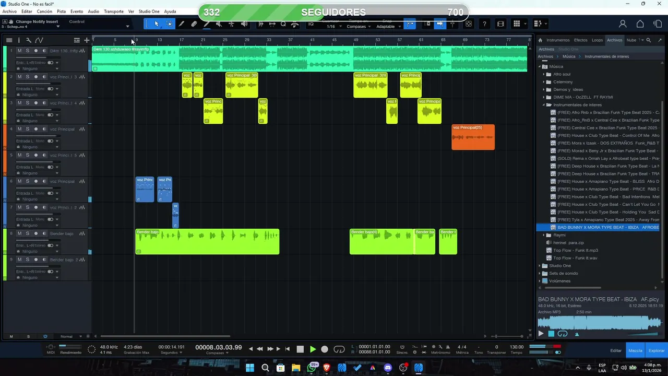This screenshot has height=376, width=668.
Task: Open Windows Start button in taskbar
Action: tap(250, 368)
